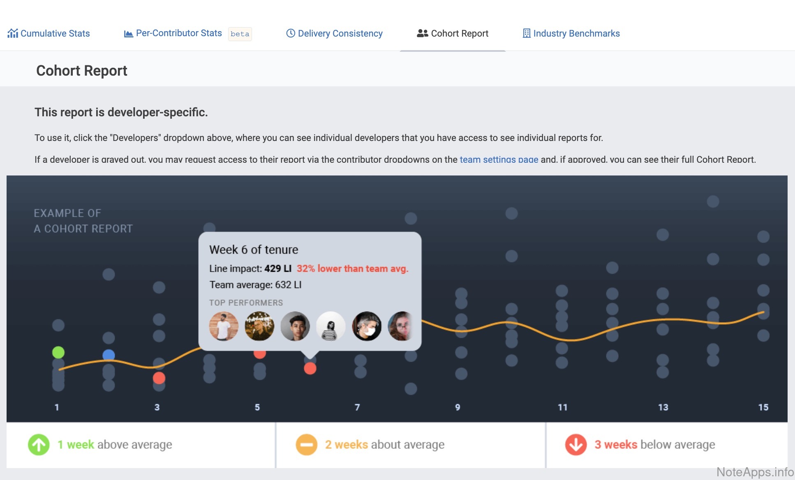Open the team settings page link
Viewport: 795px width, 480px height.
499,159
